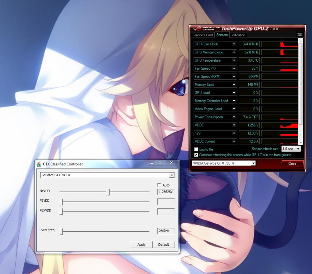Enable the Auto voltage checkbox

159,185
